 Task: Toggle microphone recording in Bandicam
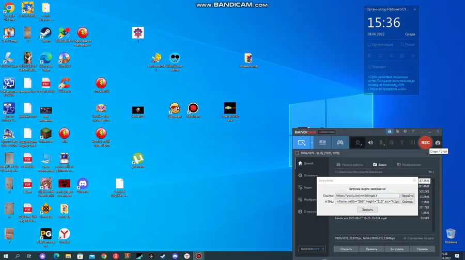381,143
